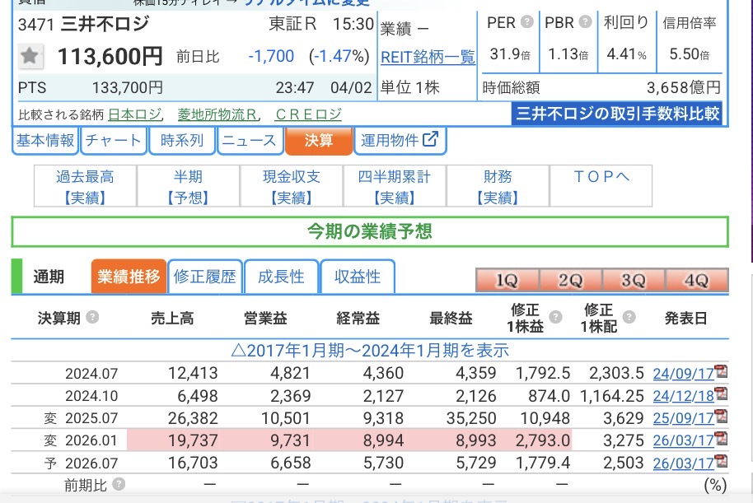Click the help icon beside 決算期 header
The height and width of the screenshot is (503, 753).
tap(92, 318)
